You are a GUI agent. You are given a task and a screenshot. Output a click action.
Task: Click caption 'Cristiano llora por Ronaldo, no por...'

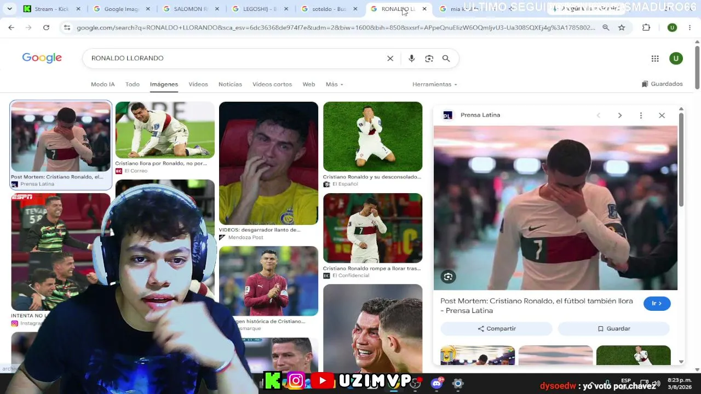coord(161,163)
